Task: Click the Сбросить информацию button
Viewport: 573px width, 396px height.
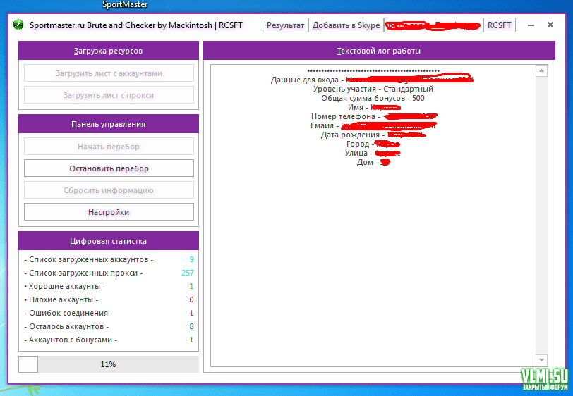Action: (109, 190)
